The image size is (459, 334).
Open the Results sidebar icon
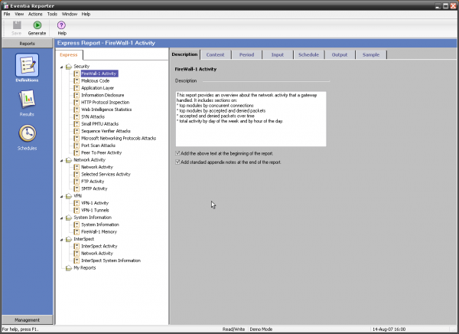click(x=27, y=99)
